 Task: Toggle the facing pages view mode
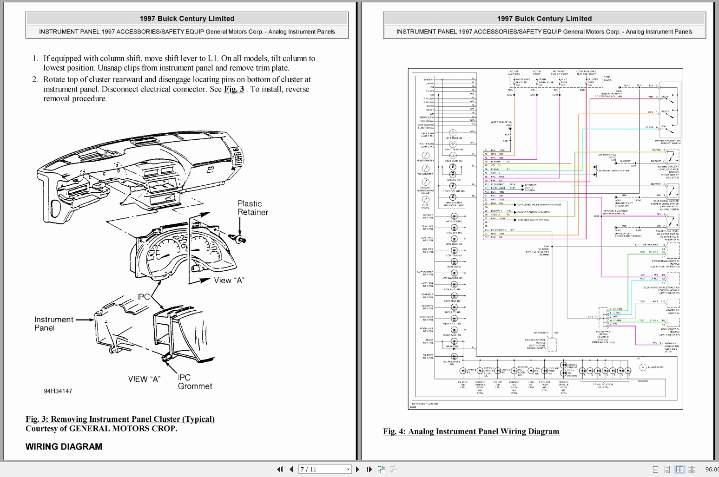[679, 470]
